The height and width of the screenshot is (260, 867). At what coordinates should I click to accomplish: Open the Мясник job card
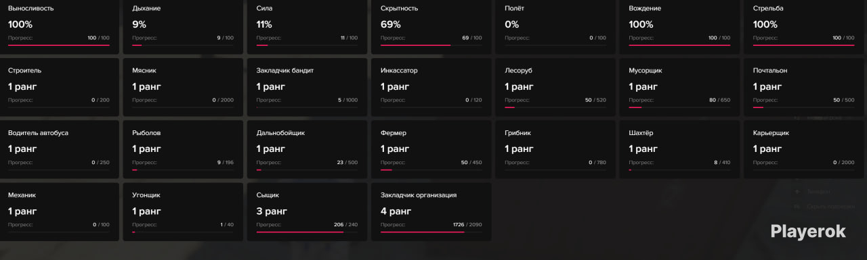(183, 87)
